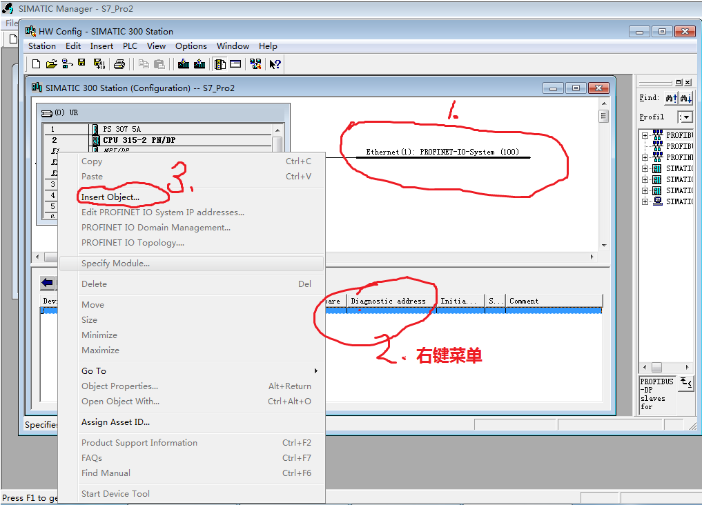Open the Profil dropdown in the catalog
702x505 pixels.
pyautogui.click(x=686, y=117)
